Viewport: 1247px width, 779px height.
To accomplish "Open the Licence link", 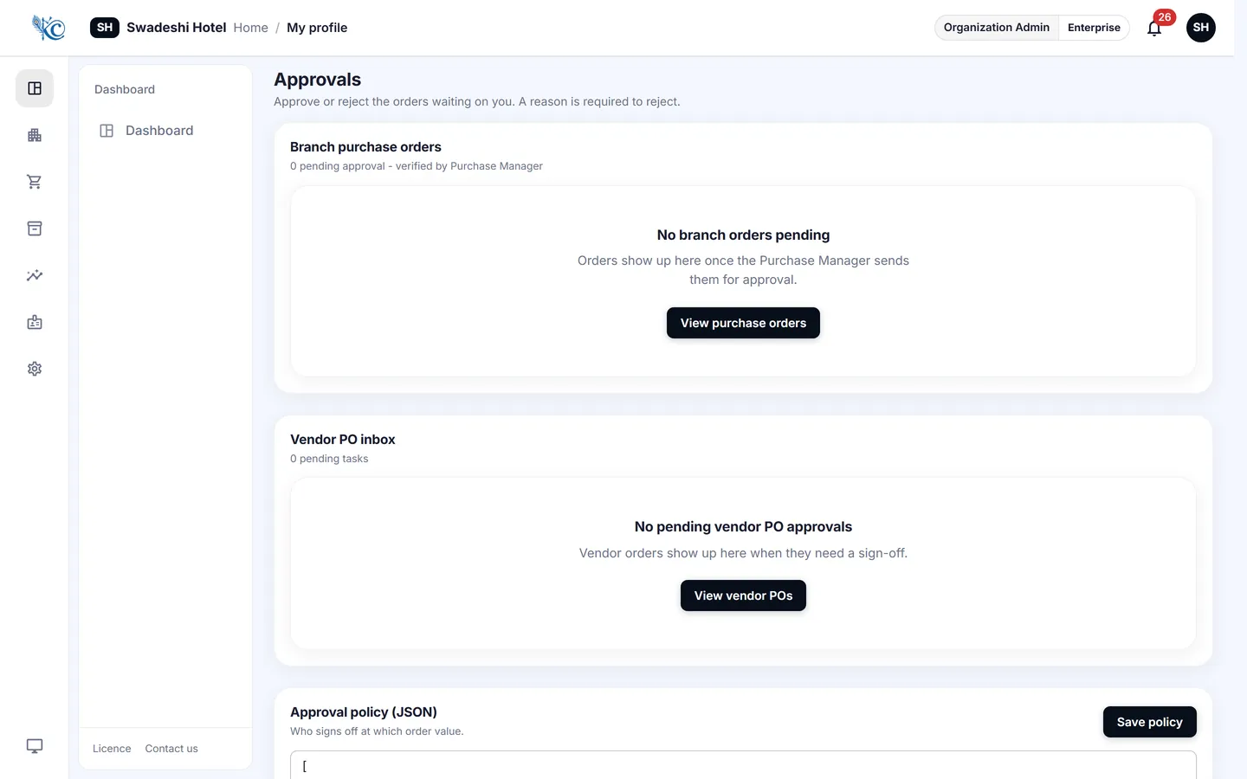I will pos(112,749).
